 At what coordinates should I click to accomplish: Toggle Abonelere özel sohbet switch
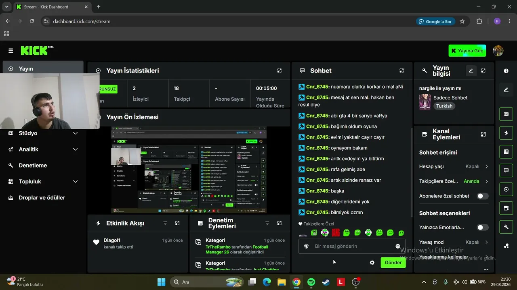coord(482,196)
